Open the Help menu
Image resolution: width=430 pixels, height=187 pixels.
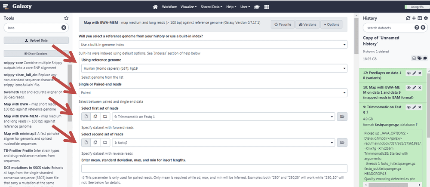tap(231, 7)
